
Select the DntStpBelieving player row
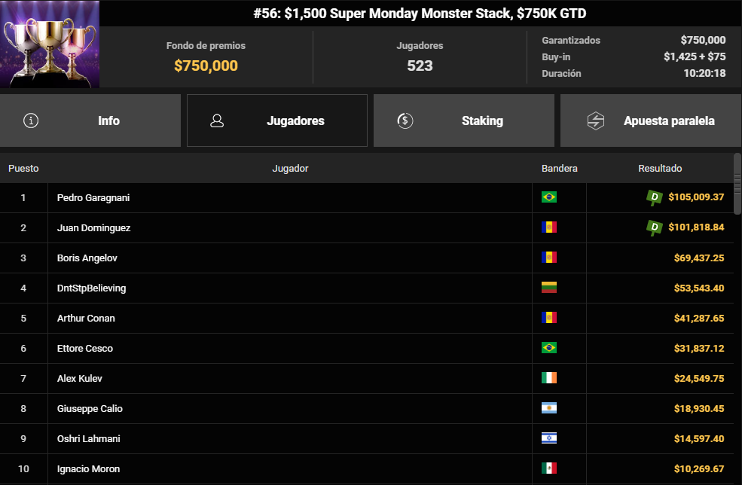[367, 288]
